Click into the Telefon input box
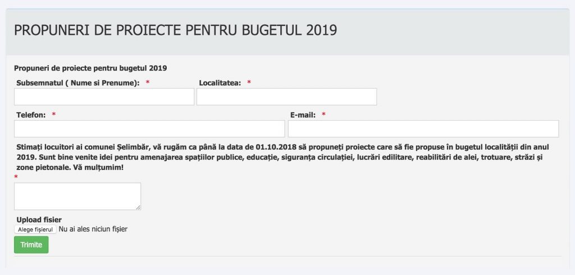575x275 pixels. pos(149,129)
